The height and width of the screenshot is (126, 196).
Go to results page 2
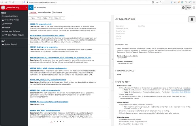tap(54, 121)
